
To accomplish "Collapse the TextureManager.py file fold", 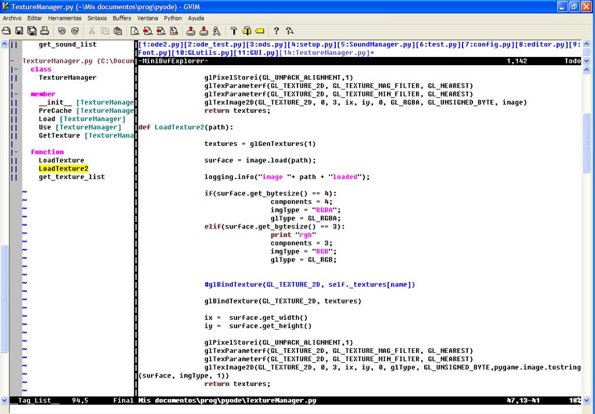I will pos(12,61).
